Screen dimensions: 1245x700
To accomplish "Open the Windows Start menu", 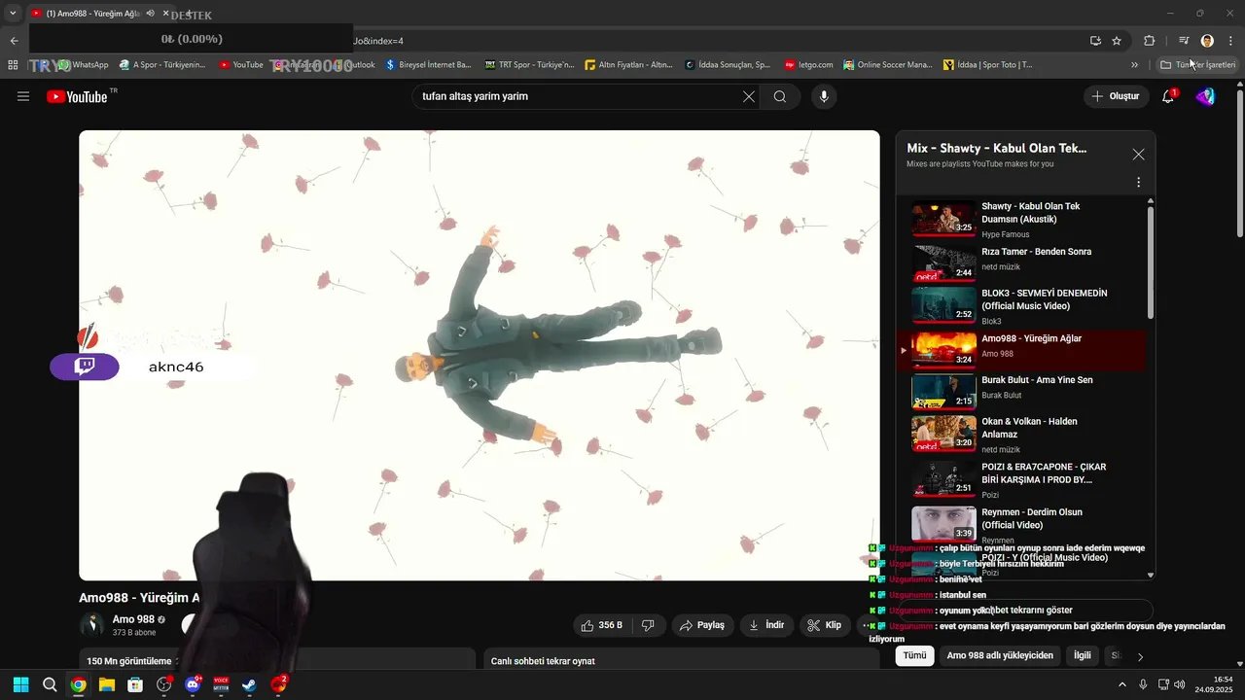I will (x=21, y=684).
